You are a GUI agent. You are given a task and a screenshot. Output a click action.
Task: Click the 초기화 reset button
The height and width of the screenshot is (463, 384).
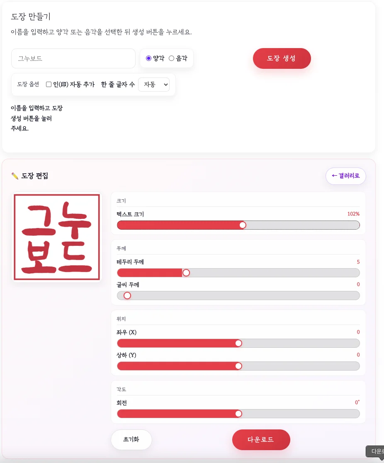pos(131,439)
